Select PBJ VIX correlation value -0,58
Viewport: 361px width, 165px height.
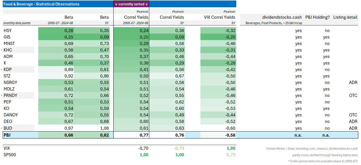pos(230,135)
